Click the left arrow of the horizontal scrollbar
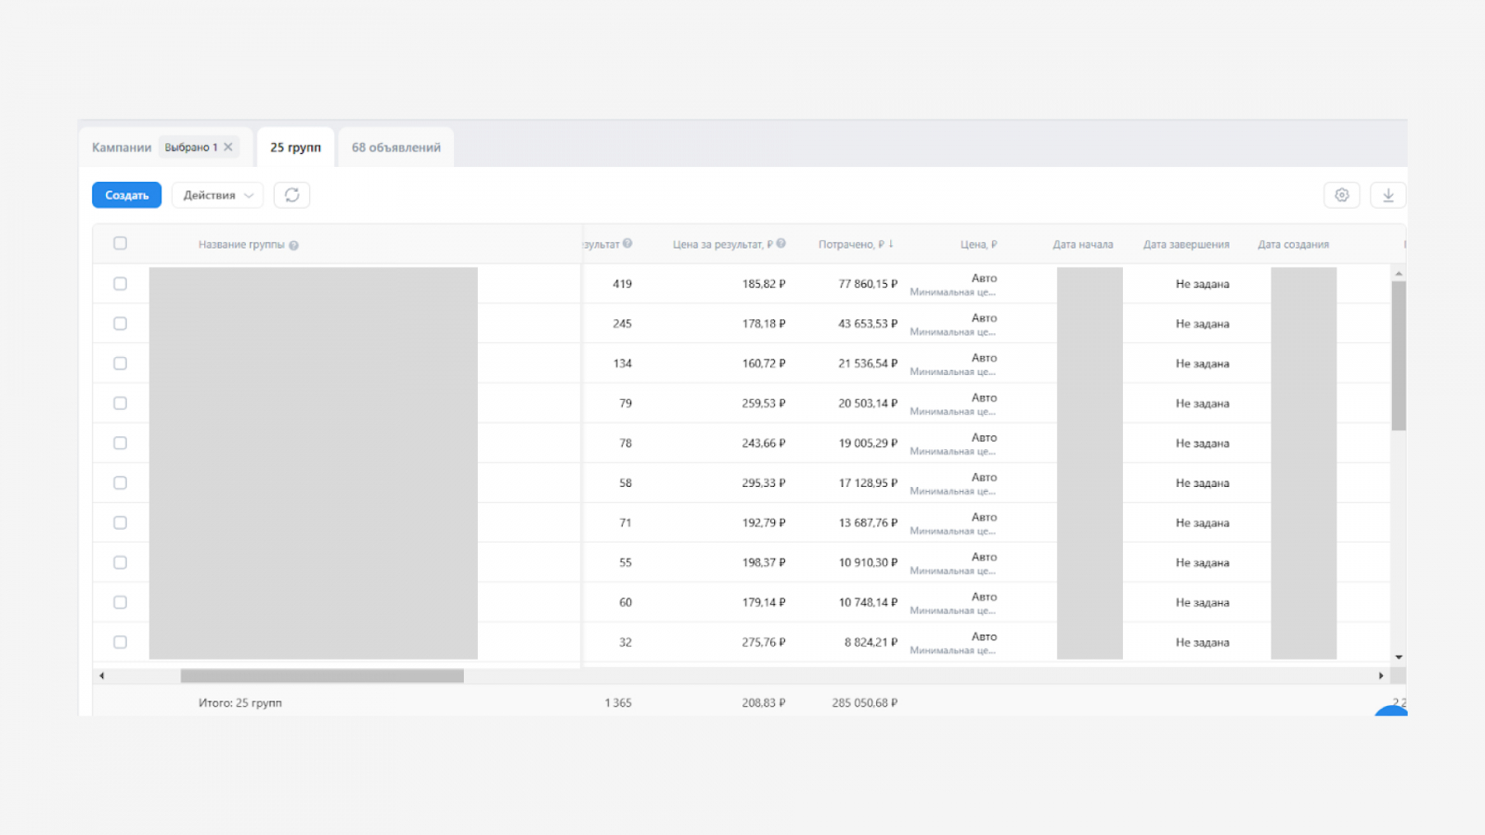This screenshot has width=1485, height=835. [101, 675]
